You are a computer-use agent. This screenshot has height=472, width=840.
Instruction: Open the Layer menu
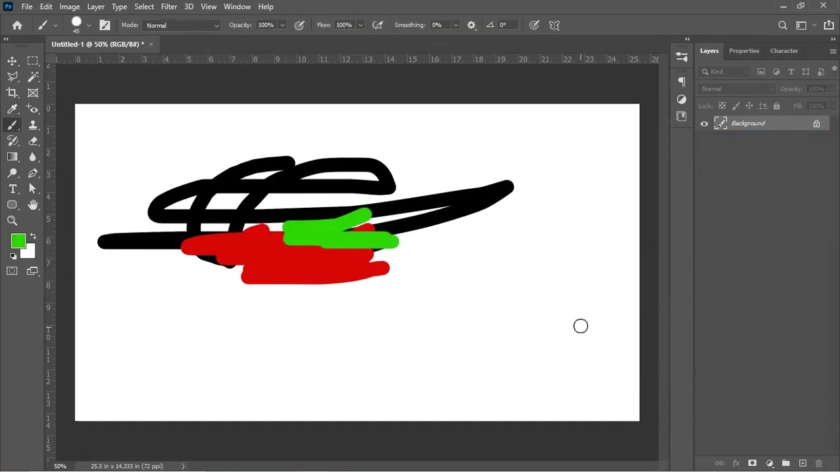point(96,7)
